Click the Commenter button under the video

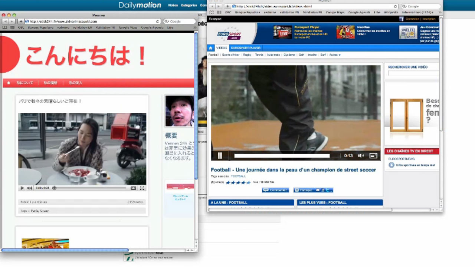[275, 190]
